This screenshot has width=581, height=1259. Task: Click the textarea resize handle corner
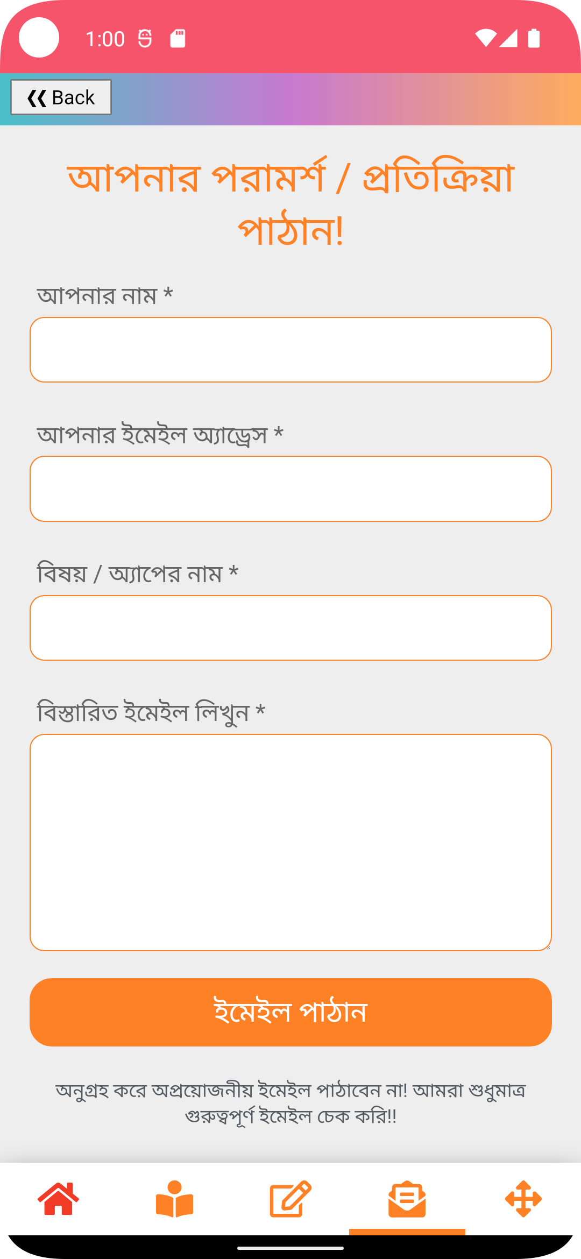547,946
